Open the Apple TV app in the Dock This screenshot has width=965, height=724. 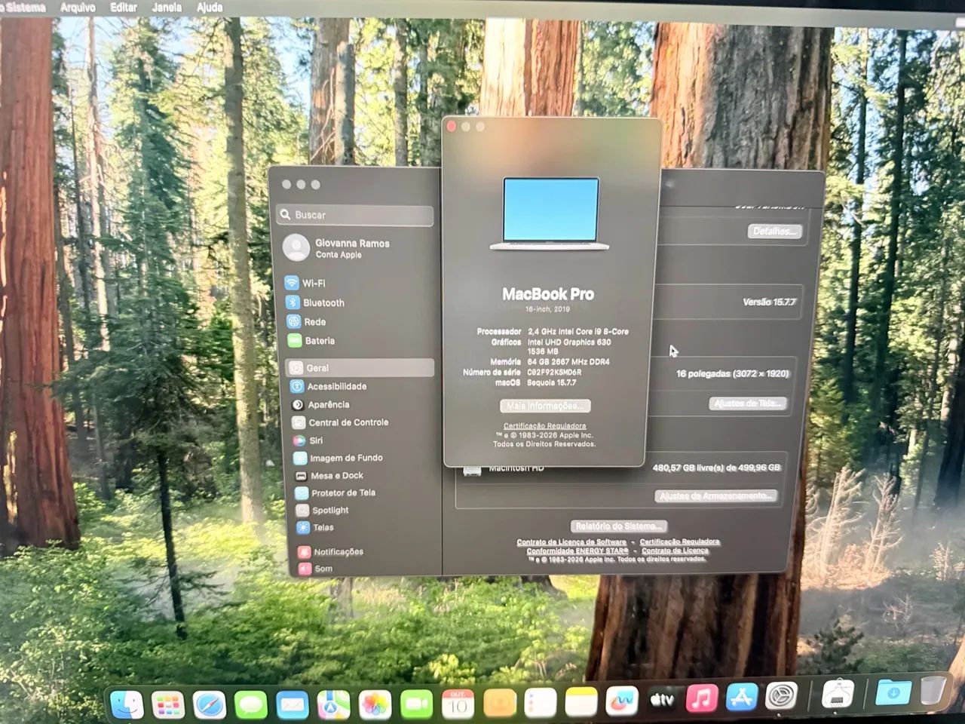(662, 700)
